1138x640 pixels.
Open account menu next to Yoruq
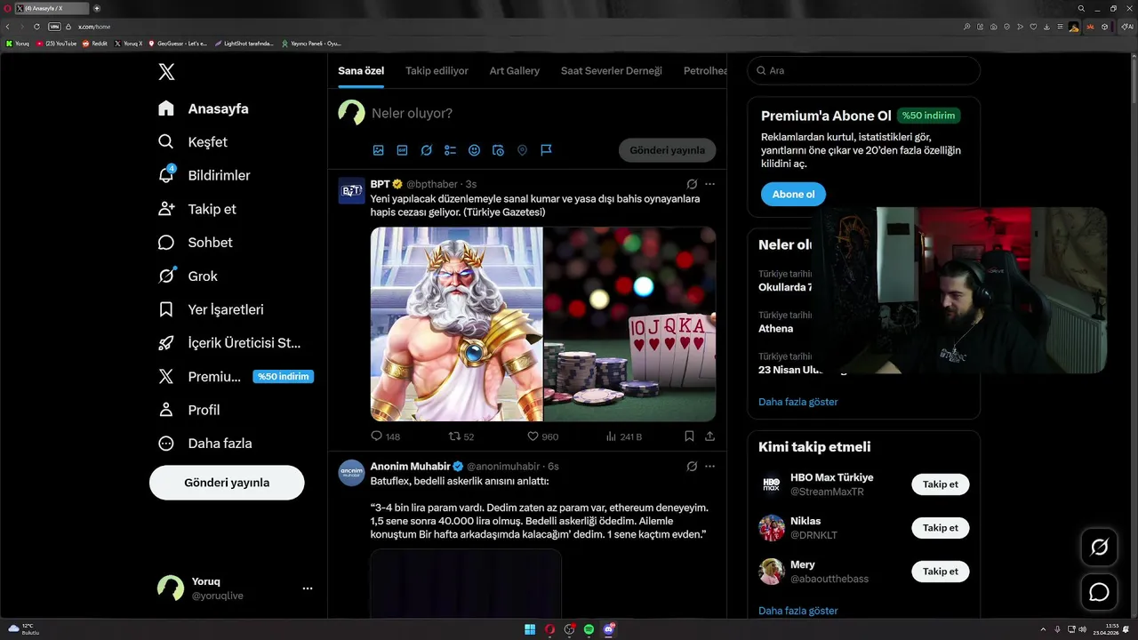click(x=308, y=588)
